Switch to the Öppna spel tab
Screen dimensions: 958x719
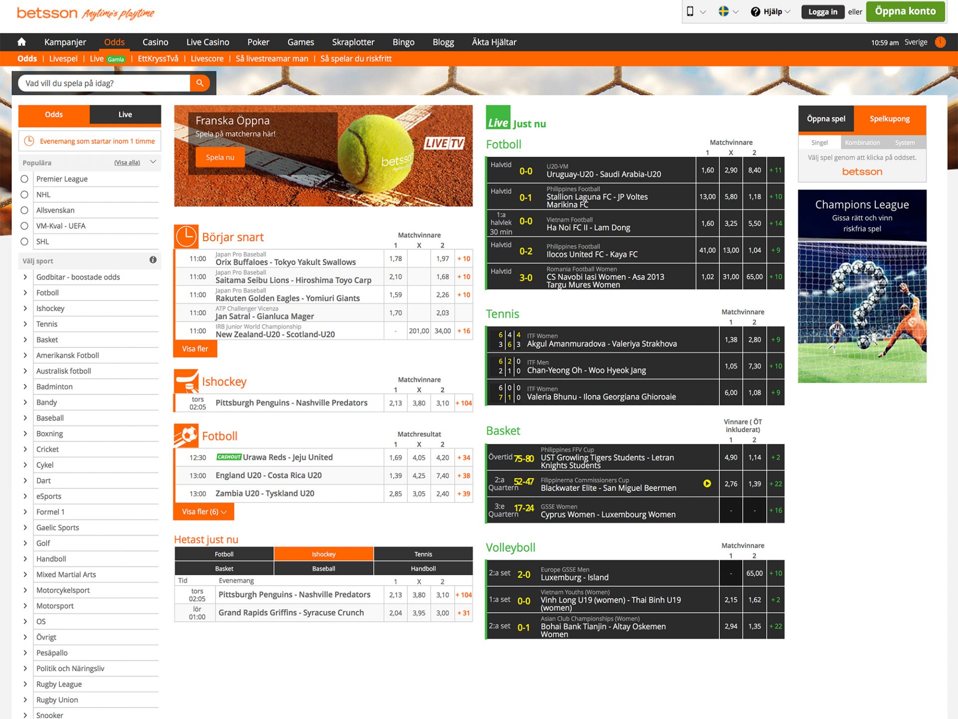point(826,119)
